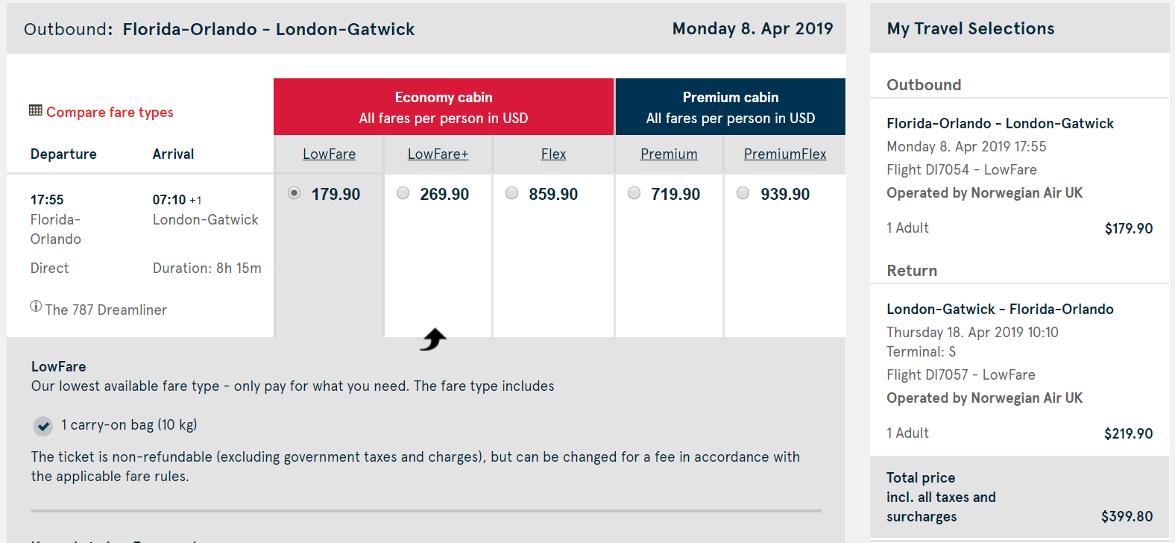
Task: Open the LowFare column header link
Action: click(x=329, y=154)
